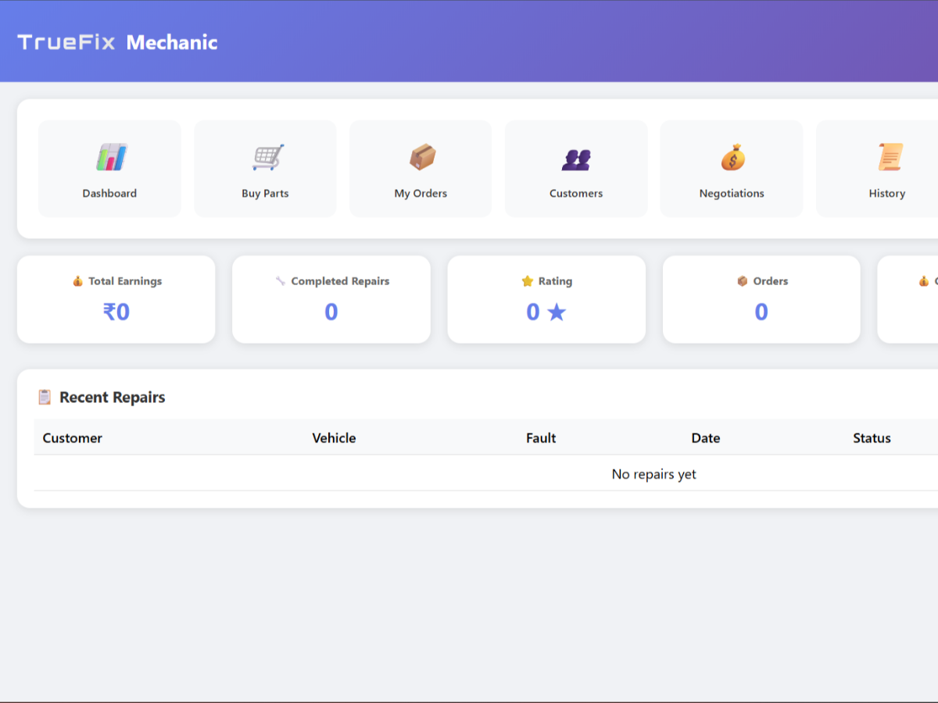Image resolution: width=938 pixels, height=703 pixels.
Task: Click the box icon beside Orders label
Action: [x=743, y=281]
